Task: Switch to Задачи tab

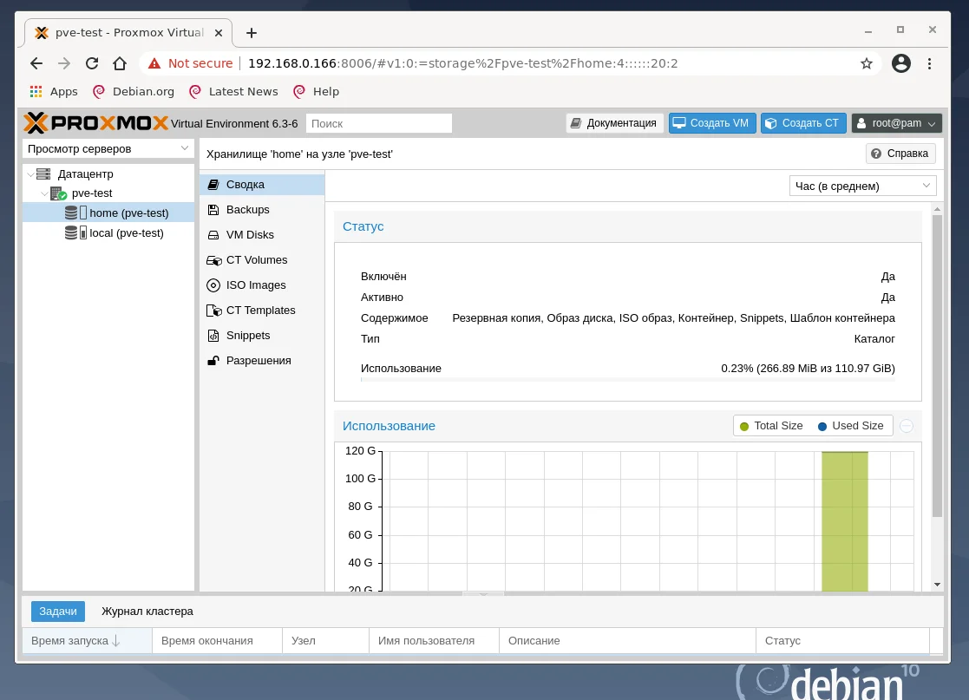Action: 58,611
